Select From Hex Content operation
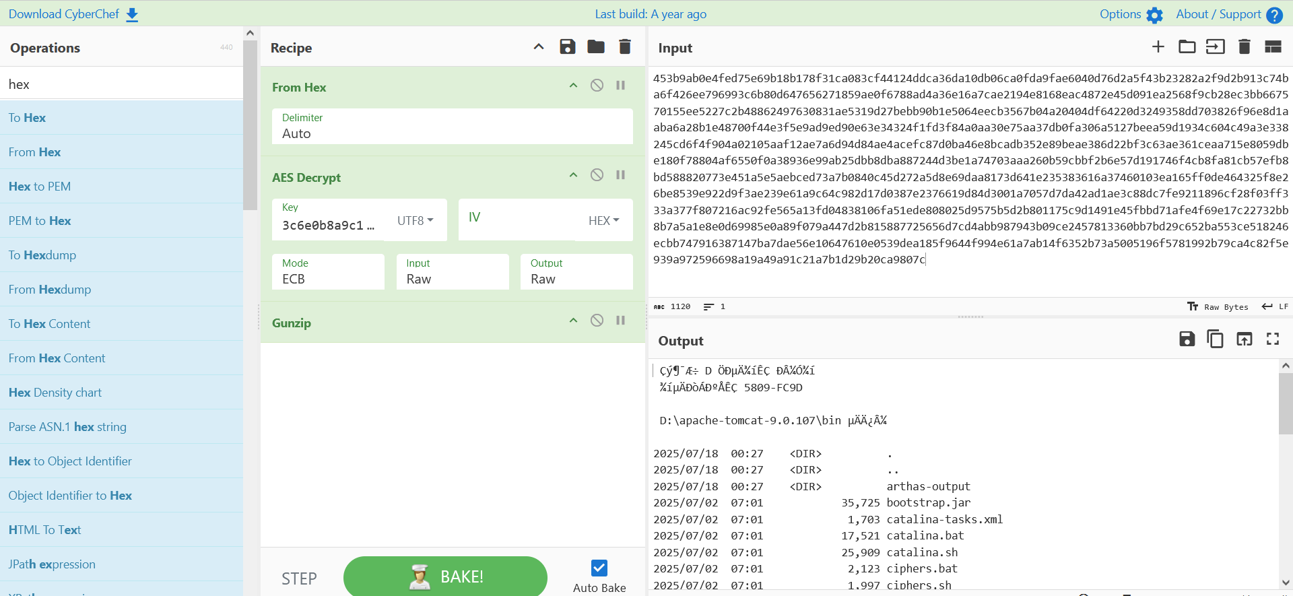The image size is (1293, 596). point(121,358)
